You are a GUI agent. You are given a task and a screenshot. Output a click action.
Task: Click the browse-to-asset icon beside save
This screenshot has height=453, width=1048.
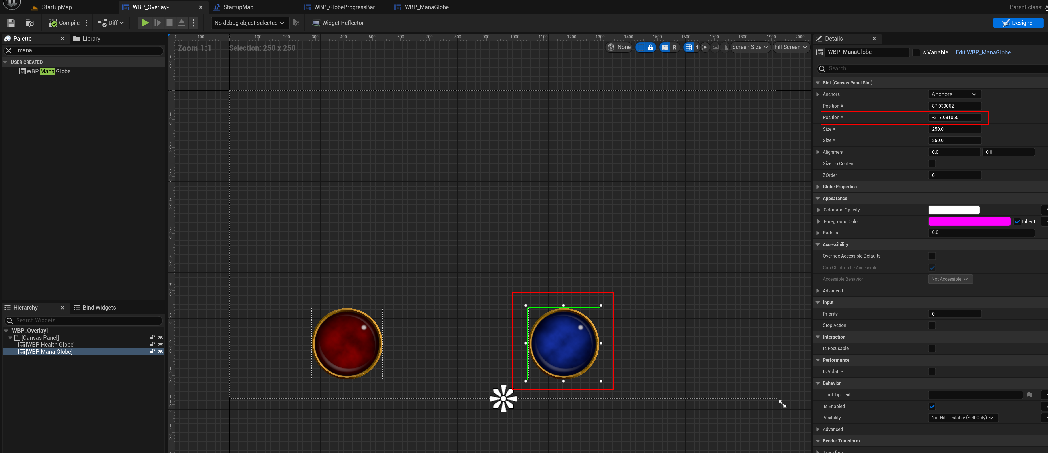point(29,23)
